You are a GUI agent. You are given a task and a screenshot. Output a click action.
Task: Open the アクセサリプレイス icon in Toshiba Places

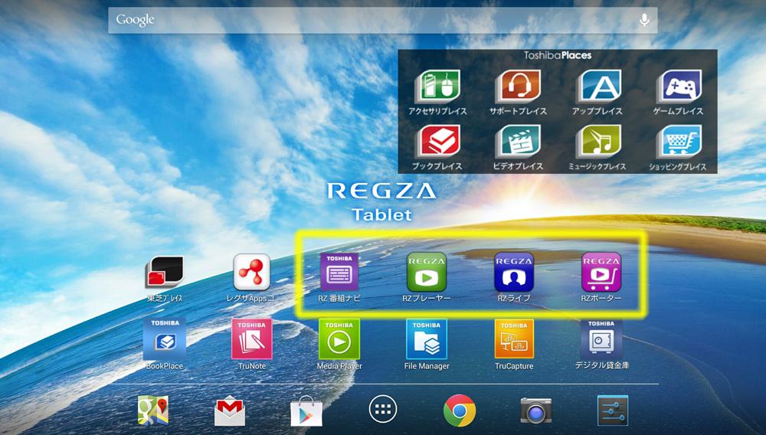437,87
